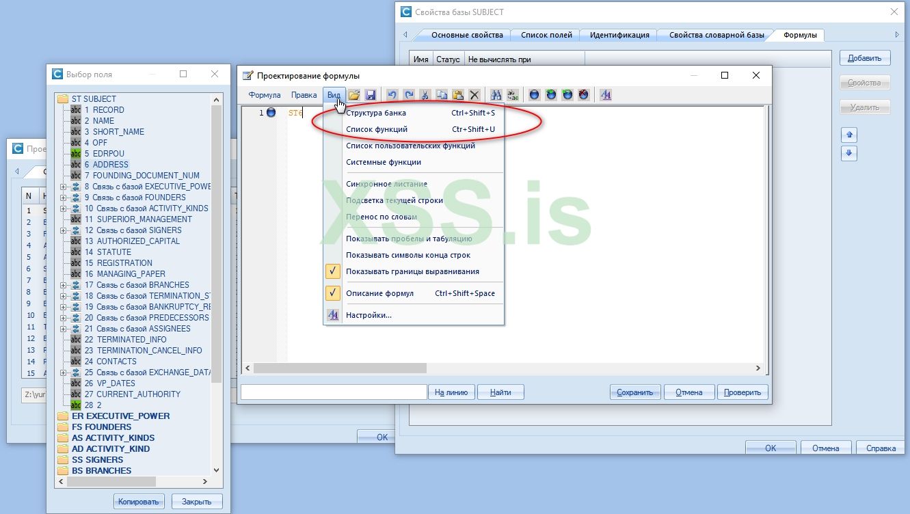Click the sphere icon with red cross
This screenshot has height=514, width=910.
click(583, 95)
